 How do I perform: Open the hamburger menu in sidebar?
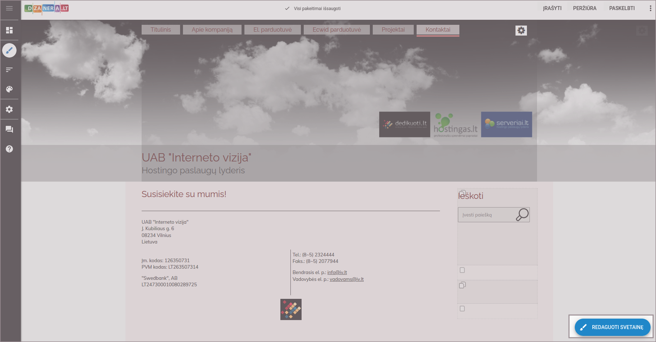coord(9,8)
